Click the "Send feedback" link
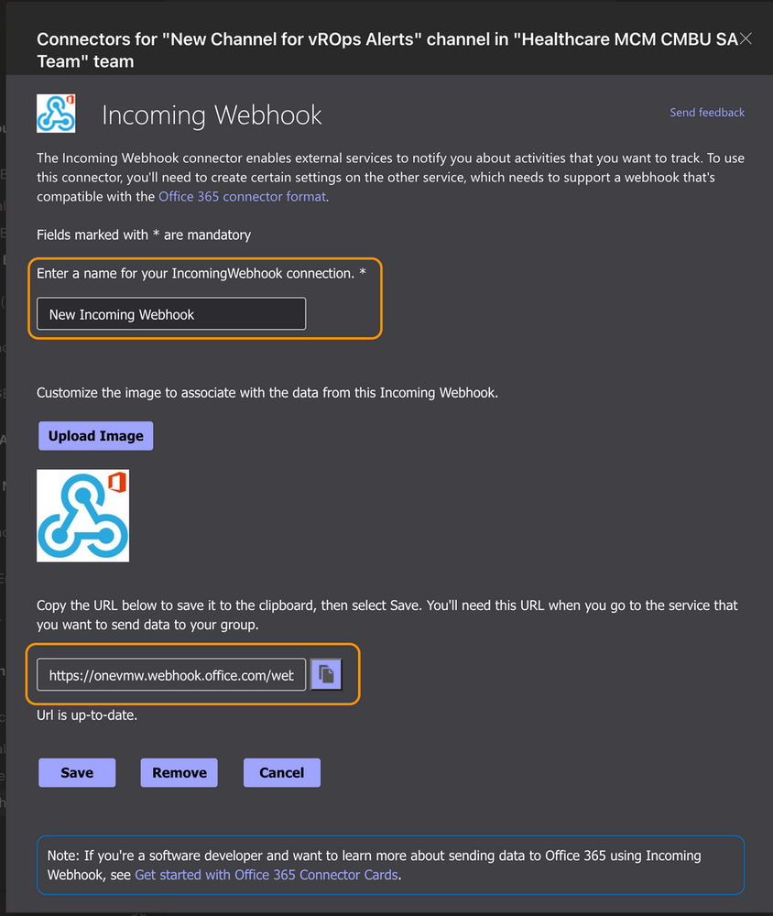Screen dimensions: 773x916 (x=707, y=112)
